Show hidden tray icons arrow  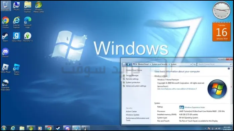pyautogui.click(x=205, y=128)
